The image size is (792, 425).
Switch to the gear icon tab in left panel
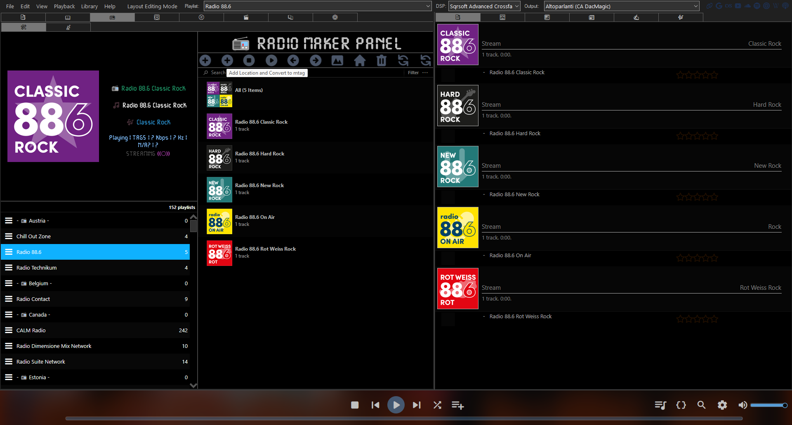tap(335, 17)
